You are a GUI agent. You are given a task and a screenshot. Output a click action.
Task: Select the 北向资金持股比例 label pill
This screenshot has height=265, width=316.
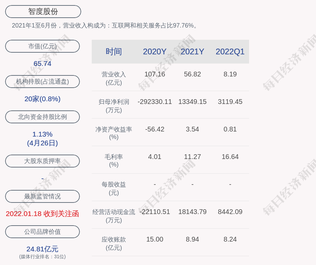pos(42,117)
